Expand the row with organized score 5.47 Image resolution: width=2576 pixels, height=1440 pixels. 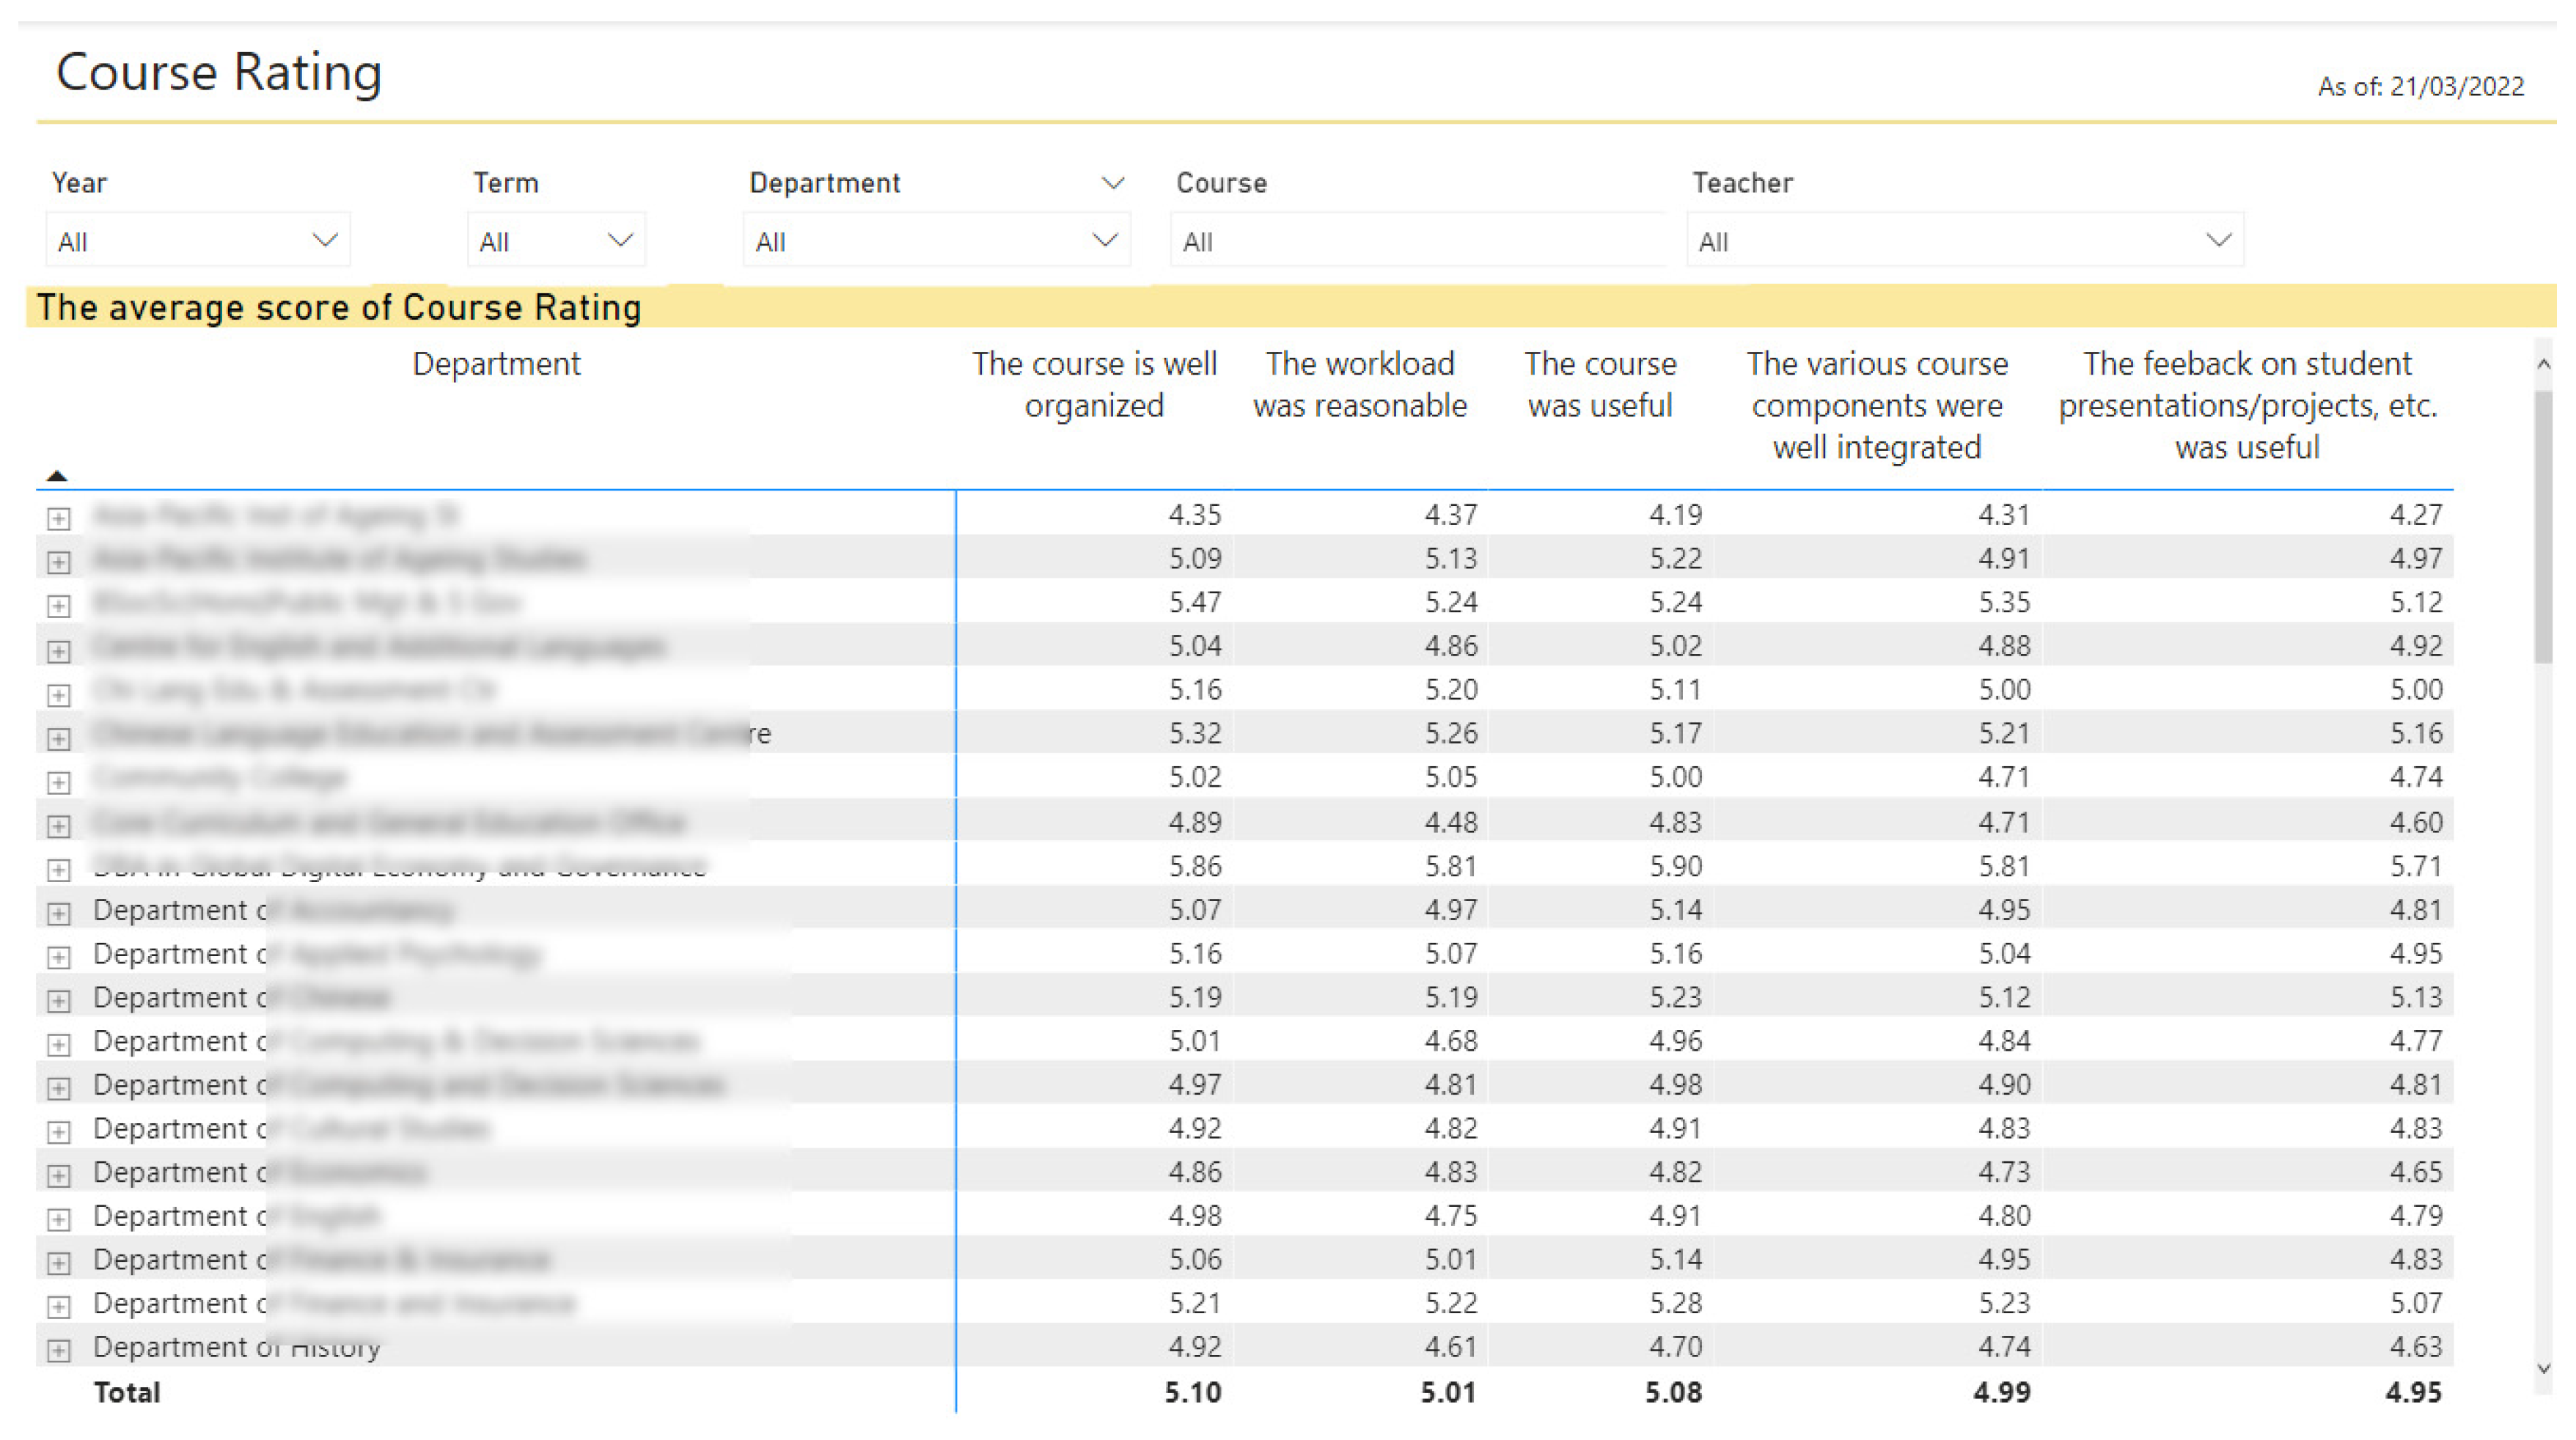[59, 606]
